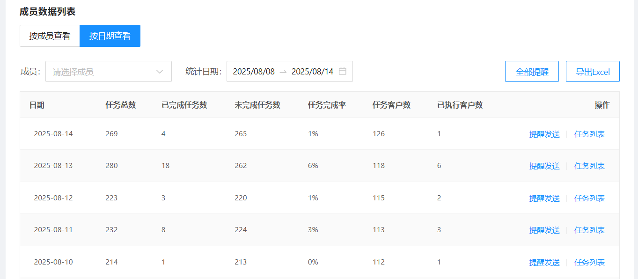
Task: Click total tasks value 214
Action: (111, 262)
